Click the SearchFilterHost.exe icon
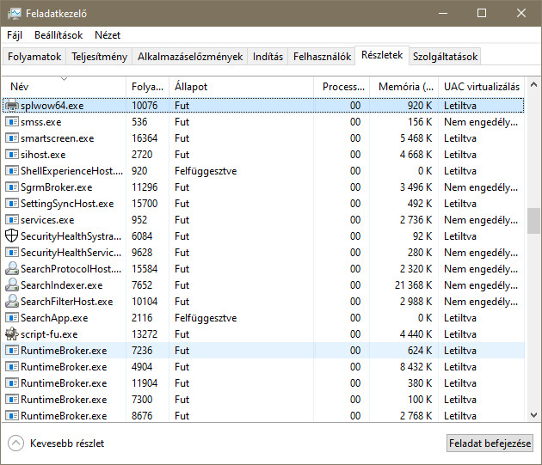This screenshot has width=542, height=465. [x=12, y=301]
